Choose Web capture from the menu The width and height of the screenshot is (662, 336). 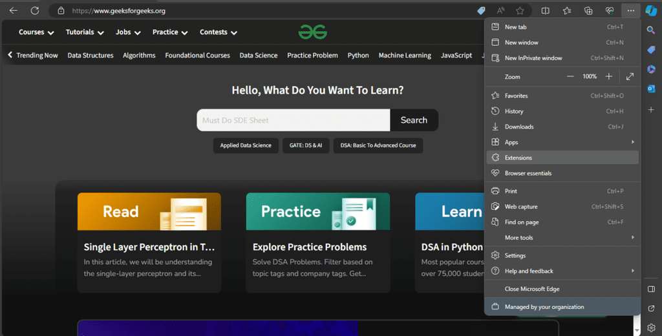point(563,207)
